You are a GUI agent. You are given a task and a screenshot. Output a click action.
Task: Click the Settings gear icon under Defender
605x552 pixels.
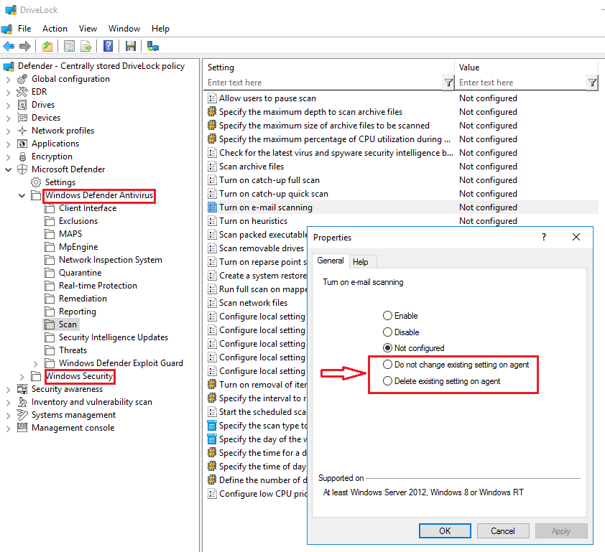pyautogui.click(x=36, y=182)
